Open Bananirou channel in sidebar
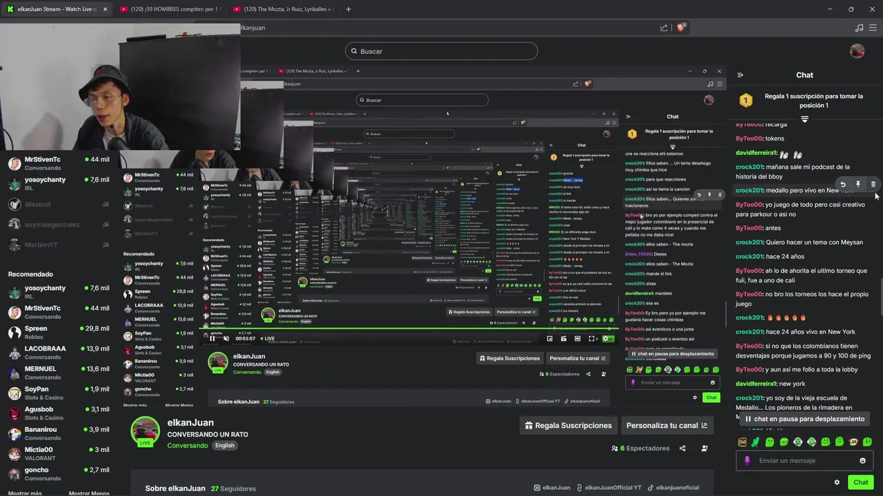Image resolution: width=883 pixels, height=496 pixels. [x=59, y=433]
